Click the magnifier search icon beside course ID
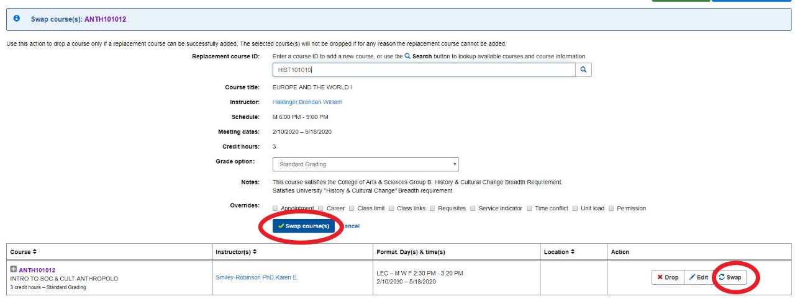This screenshot has width=795, height=304. pyautogui.click(x=583, y=70)
